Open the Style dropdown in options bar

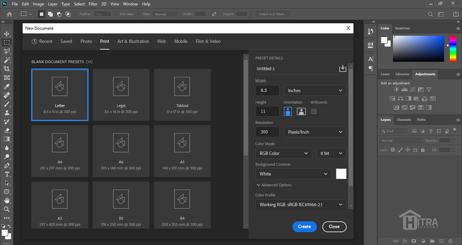[165, 14]
